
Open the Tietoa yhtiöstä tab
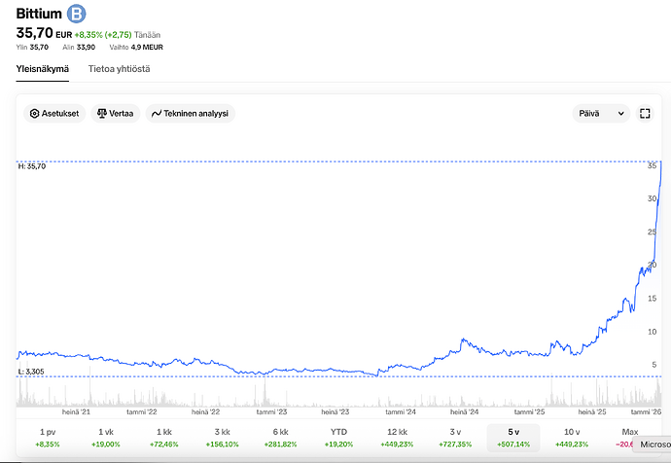tap(119, 69)
